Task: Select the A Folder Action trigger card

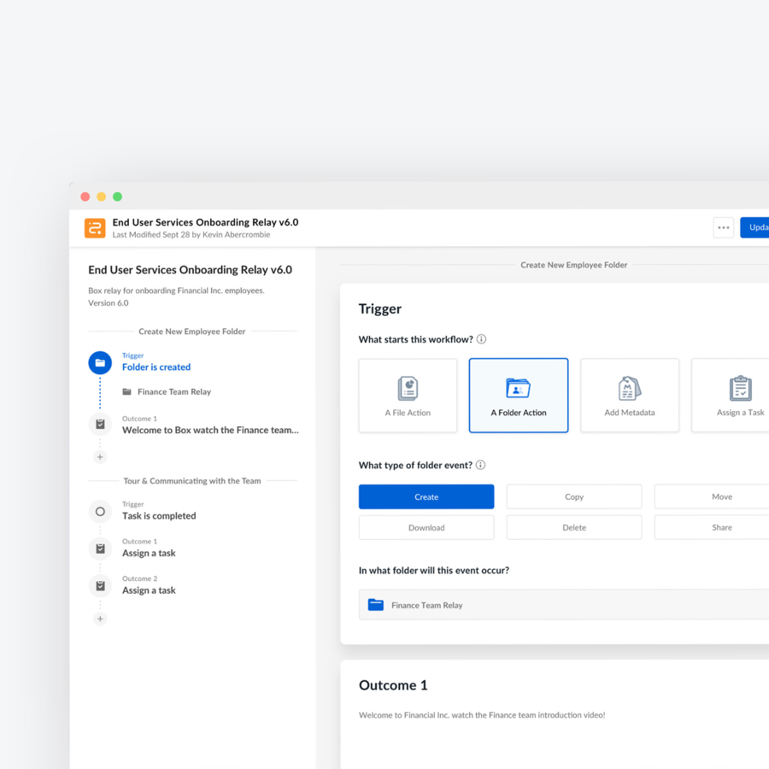Action: tap(519, 396)
